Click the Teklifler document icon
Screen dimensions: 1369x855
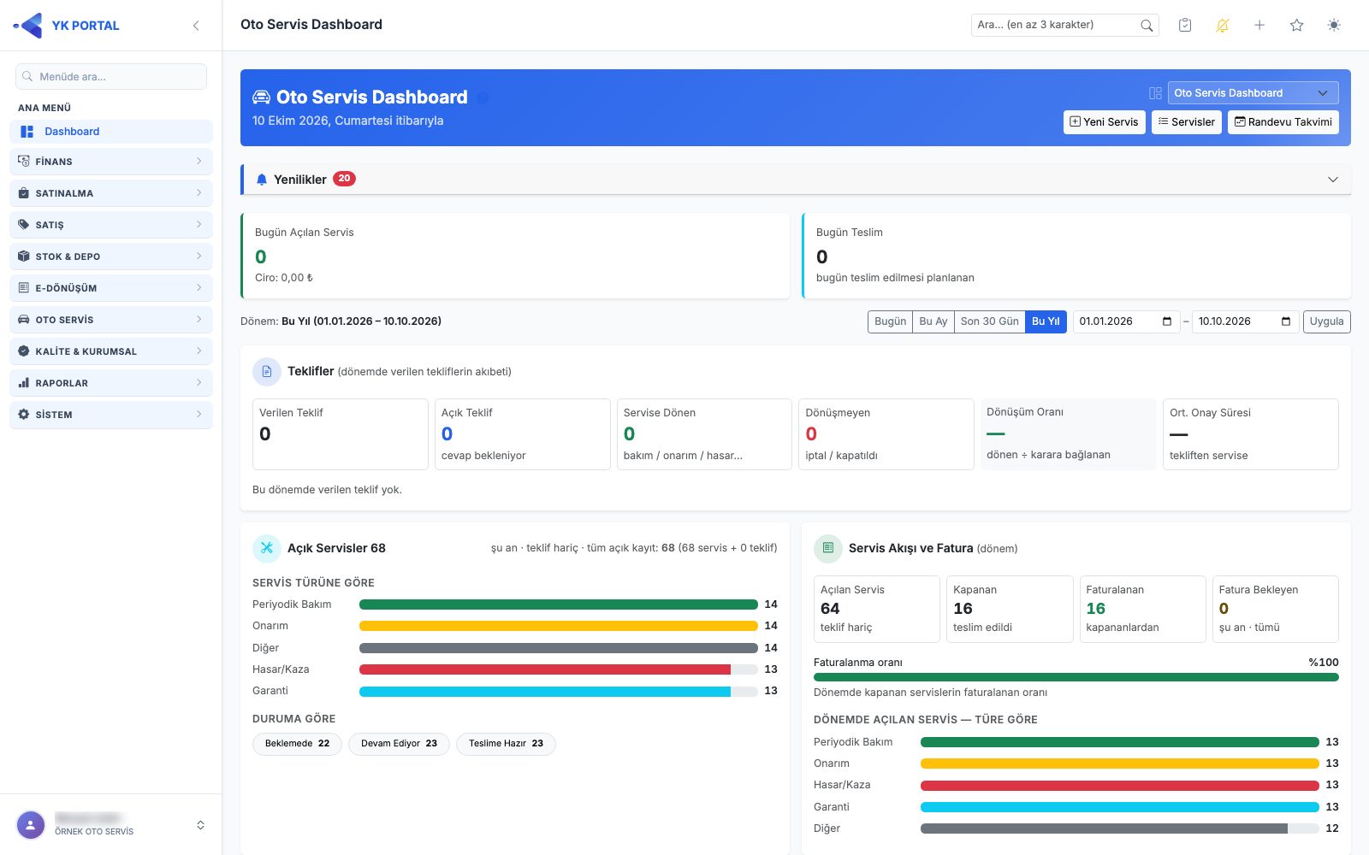point(267,372)
